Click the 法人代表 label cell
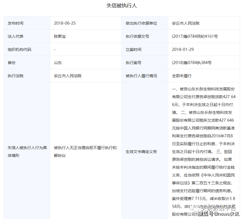This screenshot has height=219, width=244. point(16,36)
